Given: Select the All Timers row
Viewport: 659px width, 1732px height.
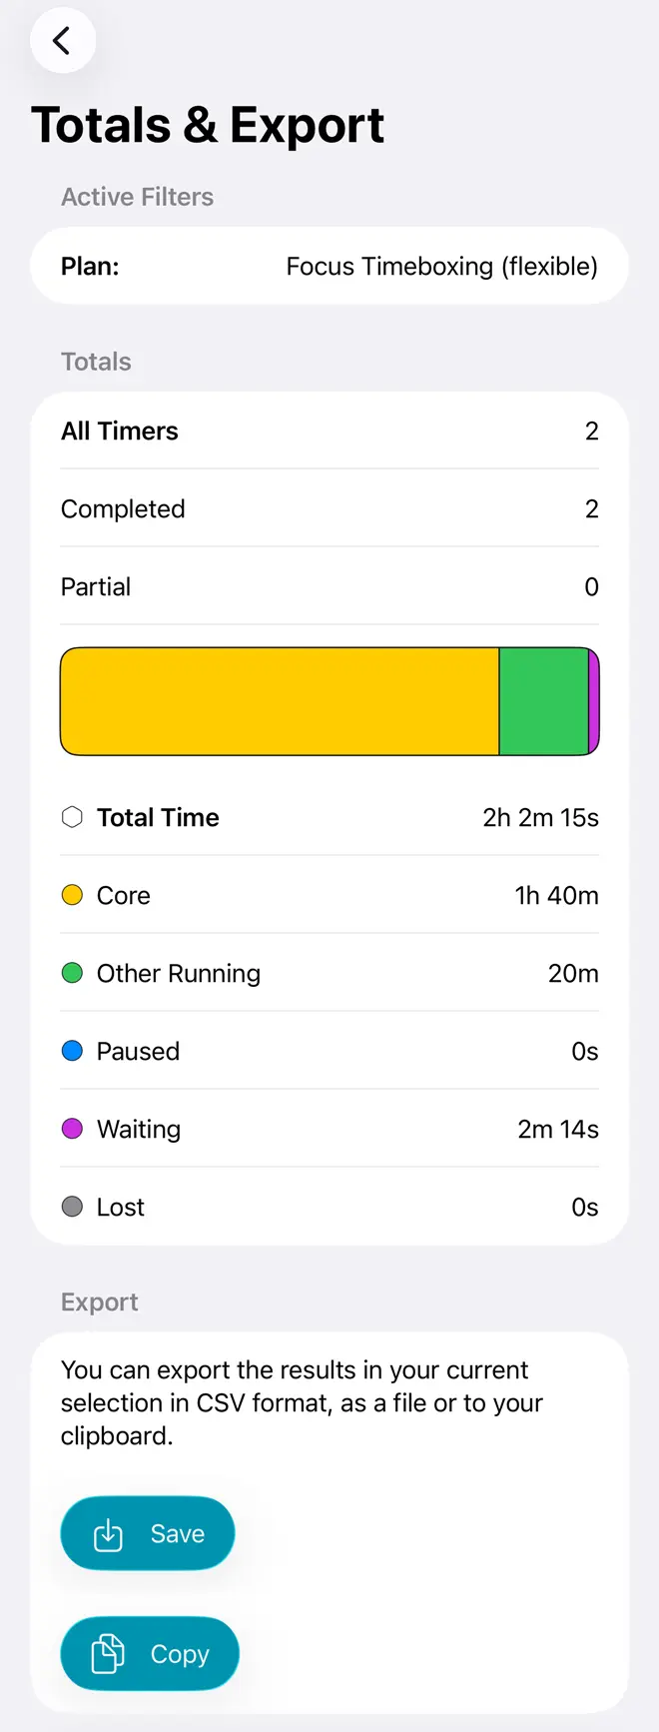Looking at the screenshot, I should pos(329,431).
